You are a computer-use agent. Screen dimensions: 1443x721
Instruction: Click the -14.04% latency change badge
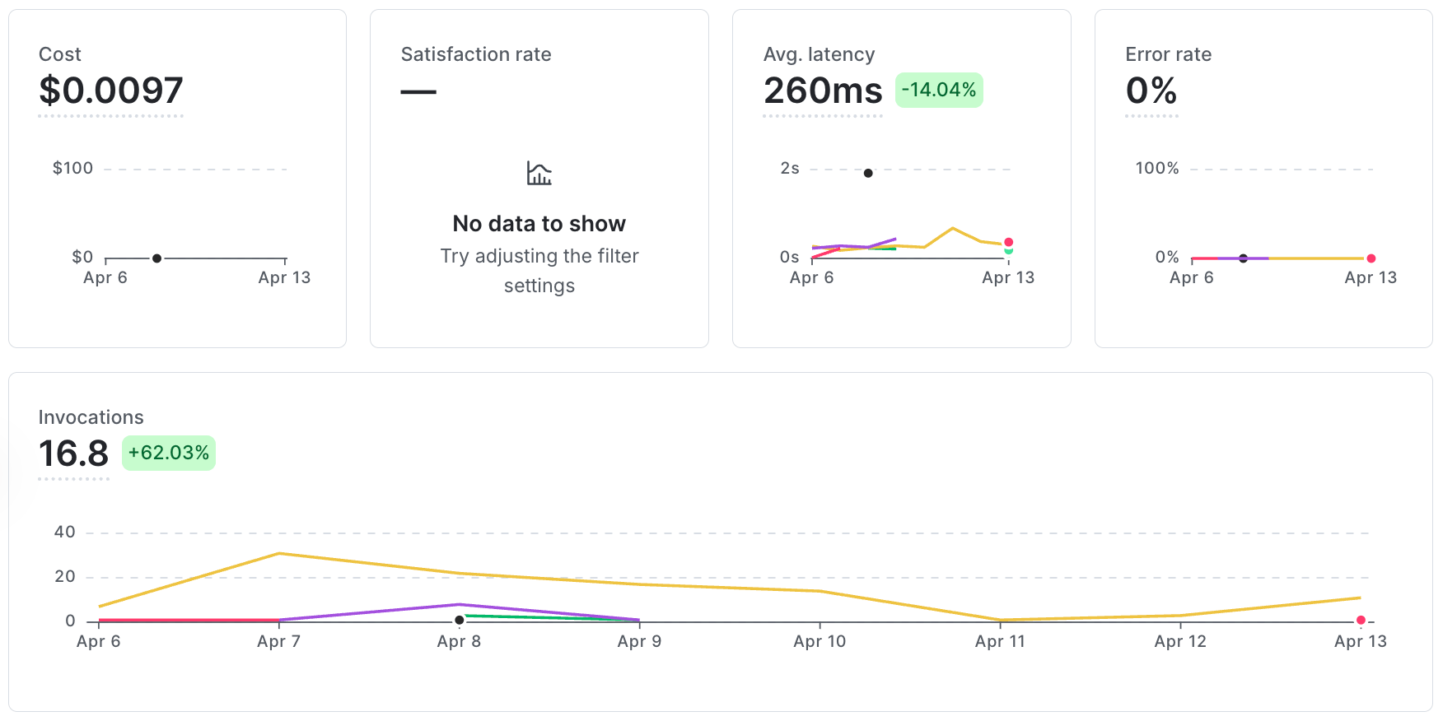click(939, 90)
